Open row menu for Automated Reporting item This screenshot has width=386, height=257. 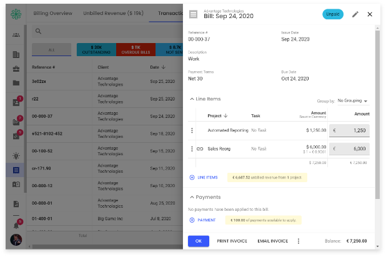click(x=192, y=130)
